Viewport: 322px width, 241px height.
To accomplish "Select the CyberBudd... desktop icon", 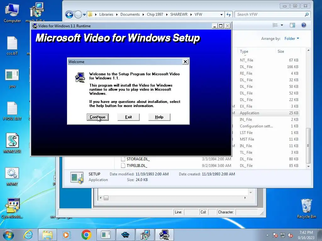I will point(12,208).
